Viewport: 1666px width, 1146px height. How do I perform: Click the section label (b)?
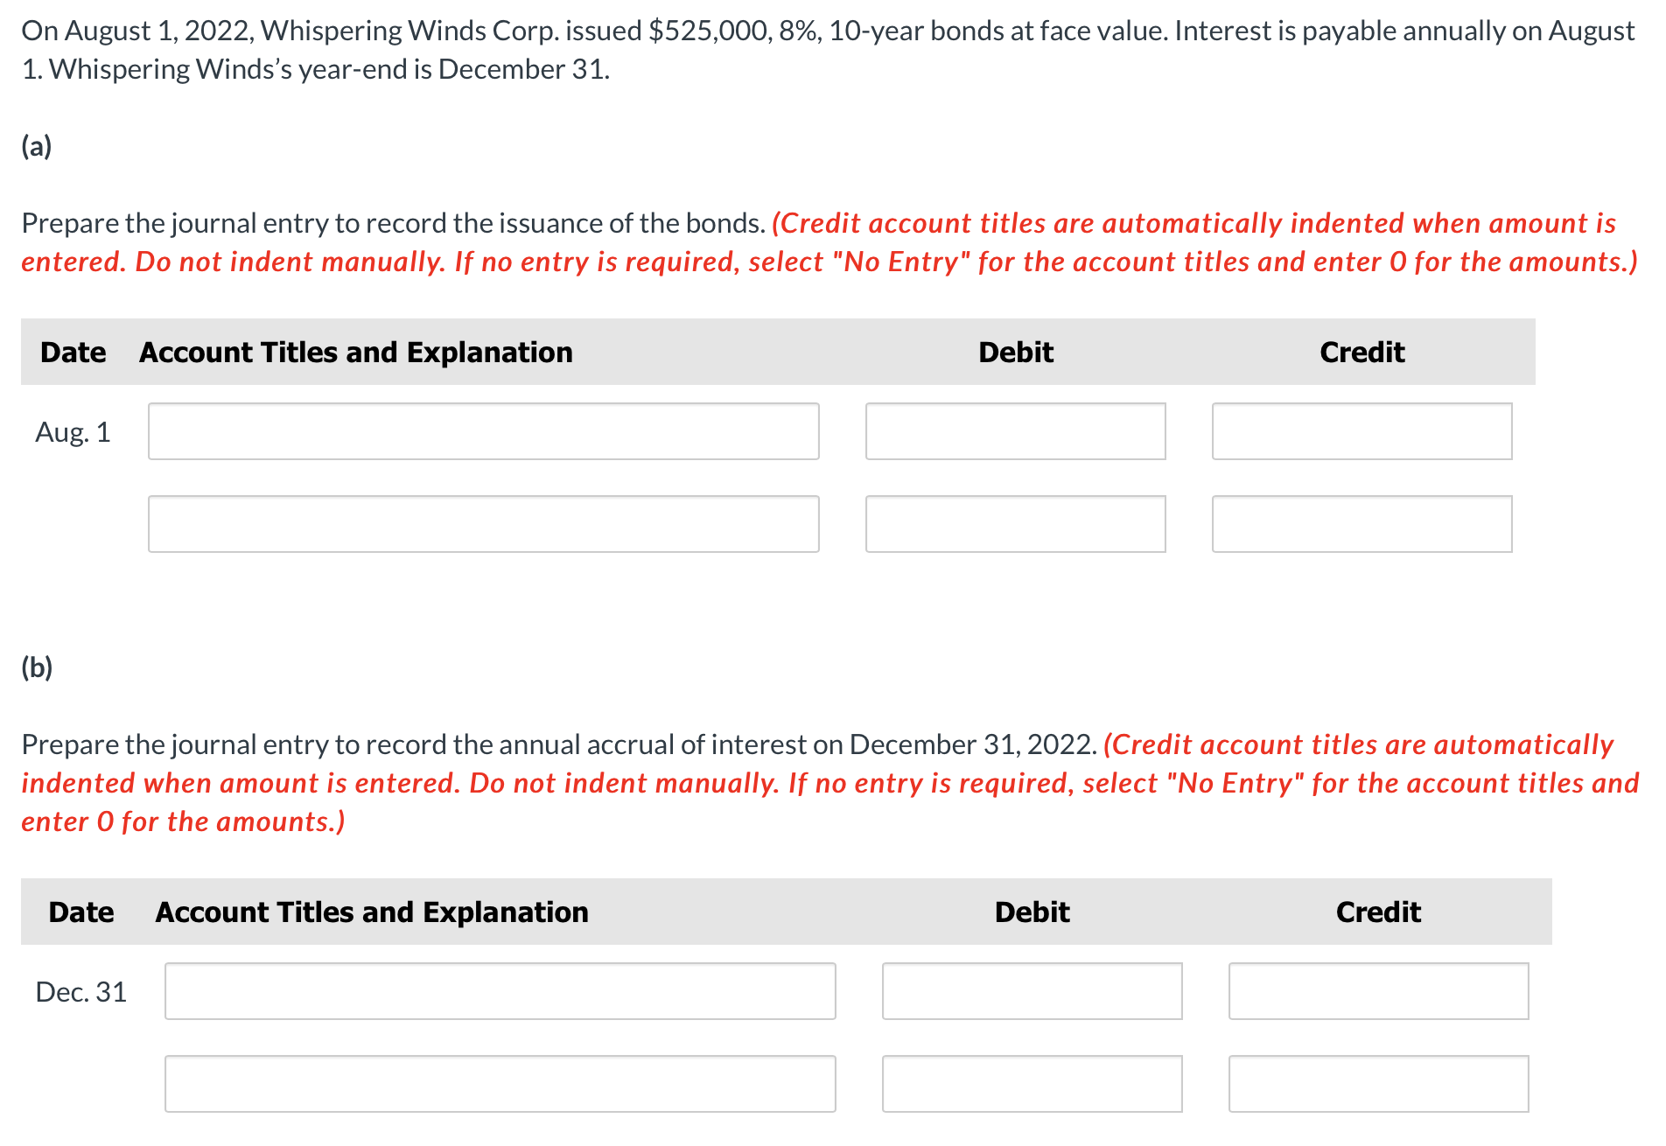point(35,667)
